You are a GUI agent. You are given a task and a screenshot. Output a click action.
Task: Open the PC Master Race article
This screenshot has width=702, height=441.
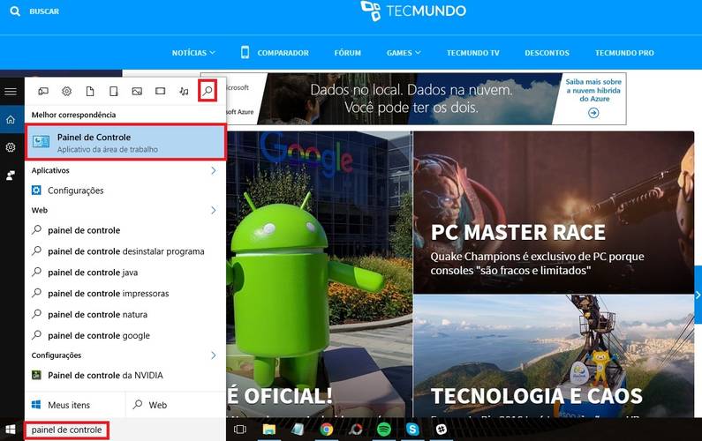pyautogui.click(x=554, y=213)
